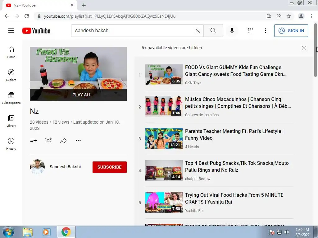318x238 pixels.
Task: Clear the search box text
Action: [198, 31]
